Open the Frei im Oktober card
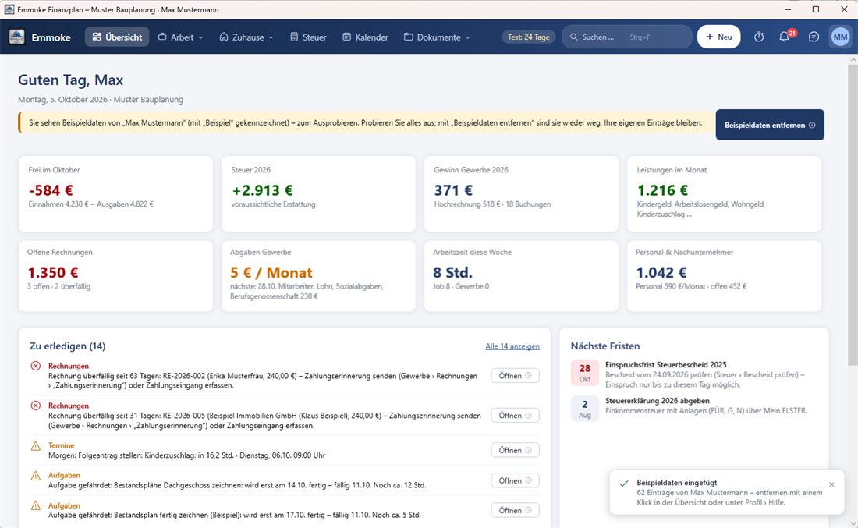 tap(115, 193)
